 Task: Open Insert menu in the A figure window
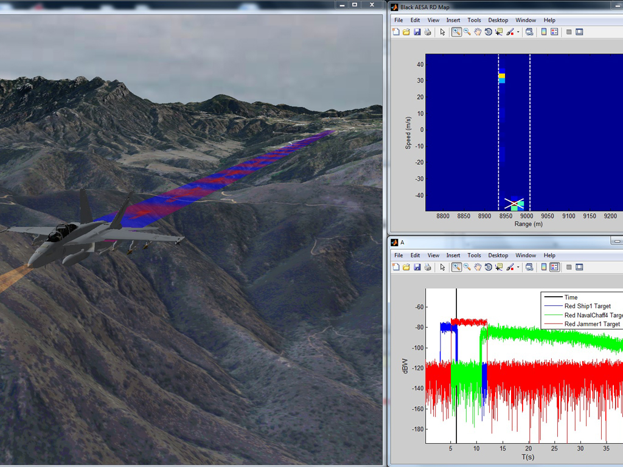pos(453,255)
